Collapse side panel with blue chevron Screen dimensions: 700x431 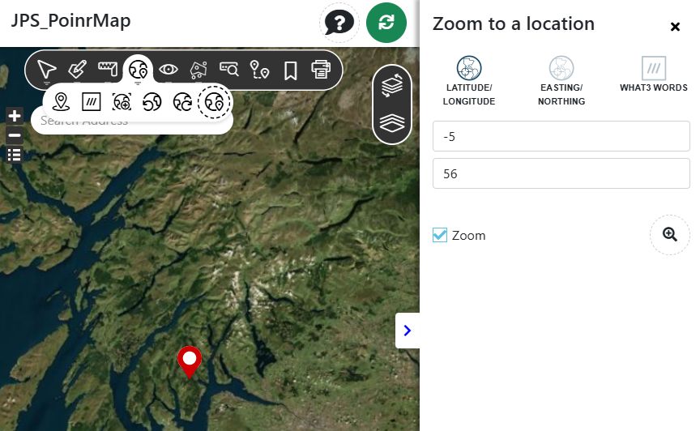(407, 331)
